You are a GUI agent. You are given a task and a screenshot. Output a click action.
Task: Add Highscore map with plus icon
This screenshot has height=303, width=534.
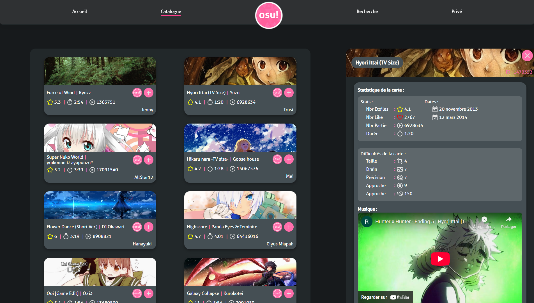pos(289,227)
